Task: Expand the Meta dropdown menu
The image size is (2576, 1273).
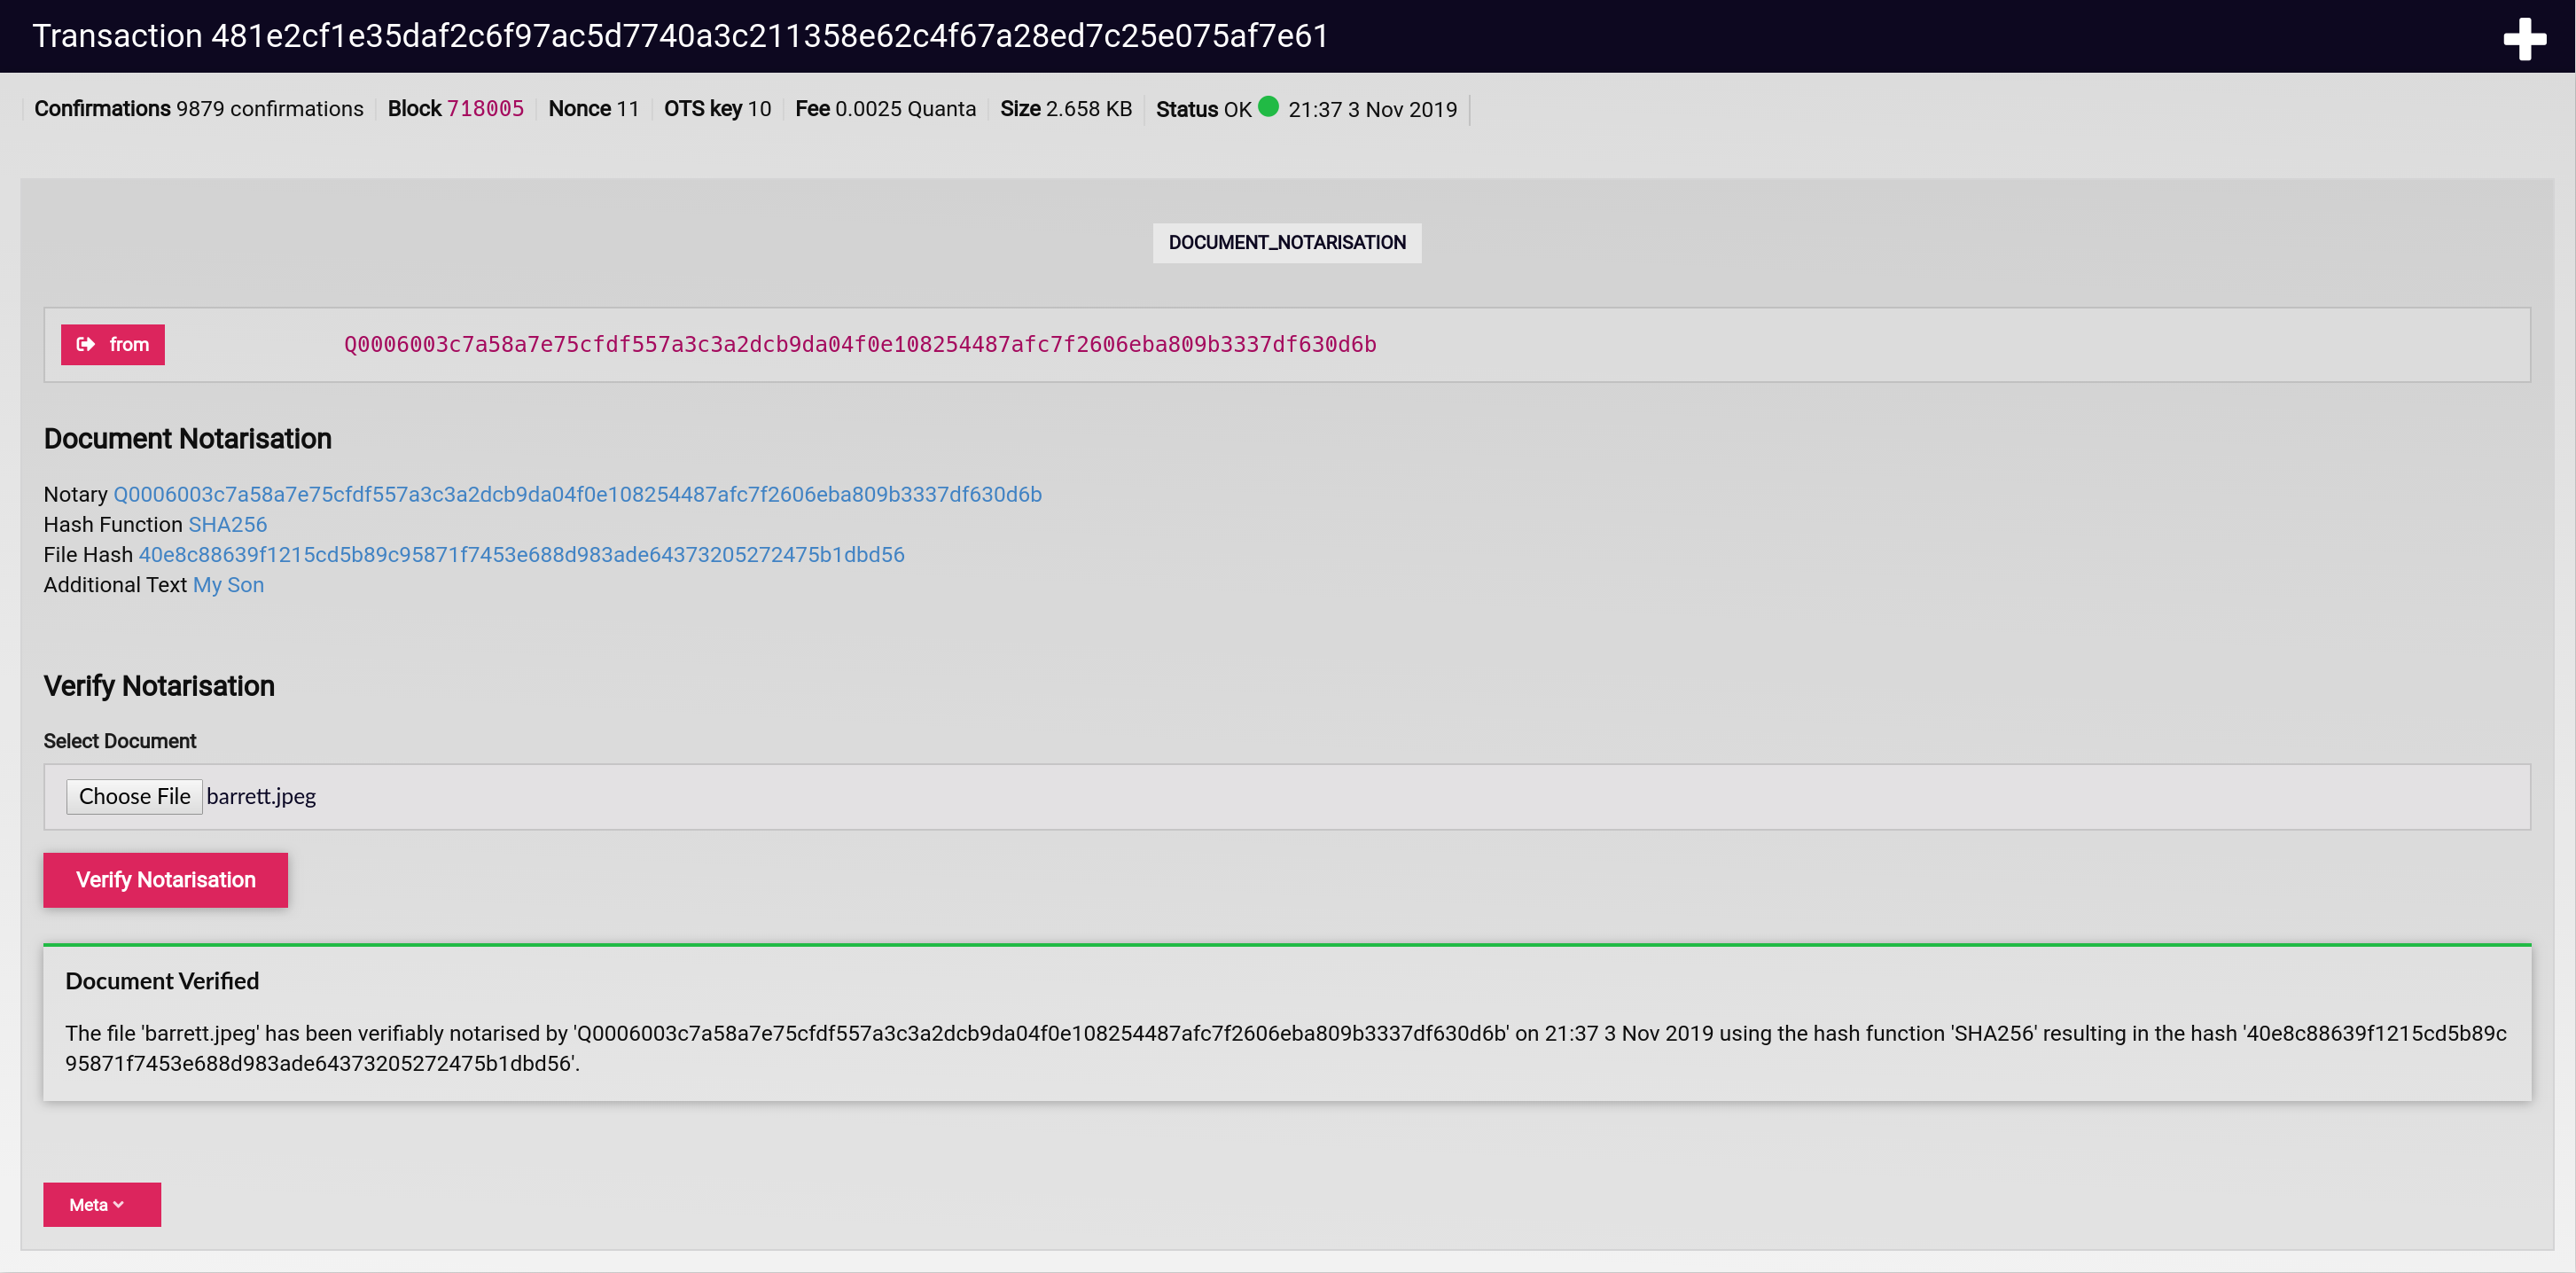Action: (x=102, y=1204)
